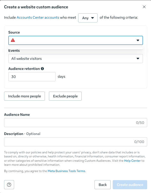Click Include more people button
This screenshot has width=151, height=193.
(x=24, y=96)
